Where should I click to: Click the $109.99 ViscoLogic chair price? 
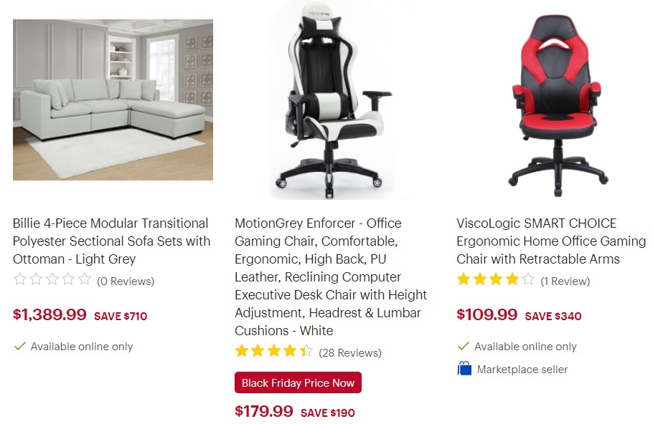click(487, 314)
